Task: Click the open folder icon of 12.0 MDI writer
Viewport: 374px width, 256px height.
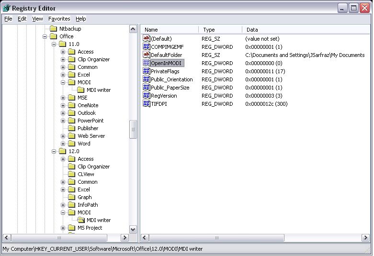Action: [x=81, y=220]
